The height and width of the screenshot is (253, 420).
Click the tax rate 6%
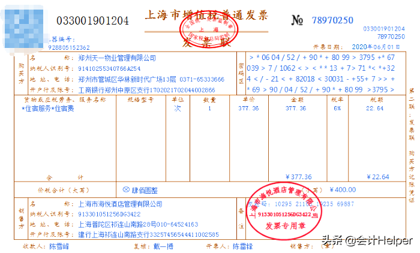[x=337, y=109]
